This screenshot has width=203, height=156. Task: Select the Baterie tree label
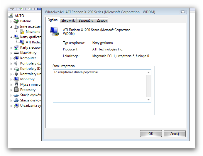pos(26,21)
